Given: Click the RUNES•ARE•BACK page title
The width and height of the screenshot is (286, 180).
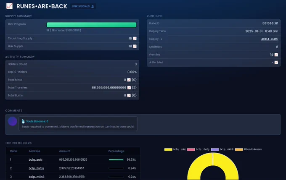Looking at the screenshot, I should pyautogui.click(x=42, y=6).
